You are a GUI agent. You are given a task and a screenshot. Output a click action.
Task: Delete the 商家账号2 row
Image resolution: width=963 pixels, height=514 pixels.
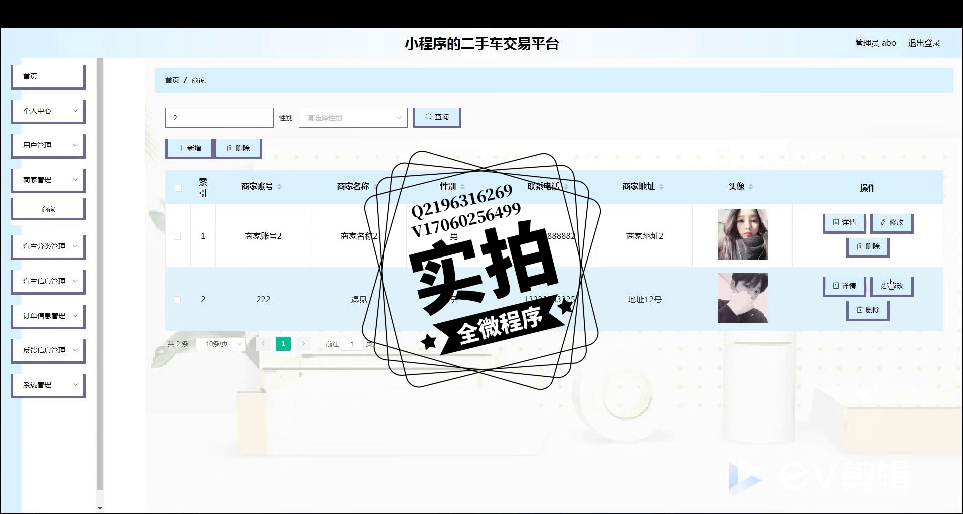[868, 247]
